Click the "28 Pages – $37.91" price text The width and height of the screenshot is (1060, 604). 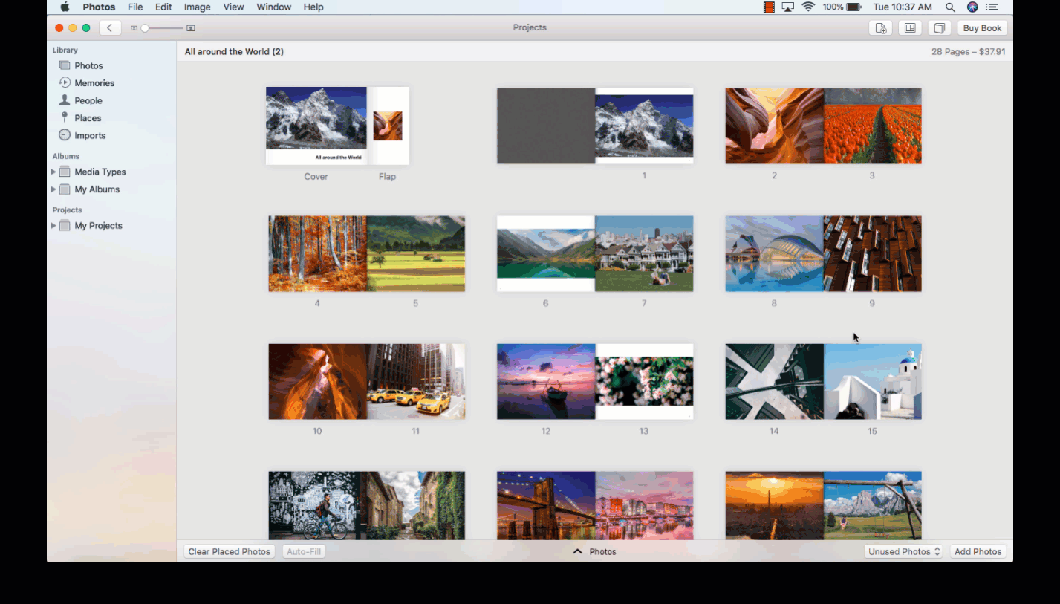968,52
